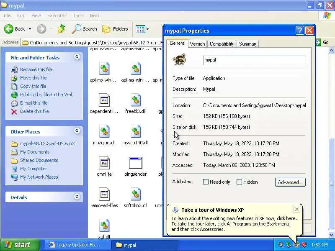
Task: Open the Tools menu
Action: 78,15
